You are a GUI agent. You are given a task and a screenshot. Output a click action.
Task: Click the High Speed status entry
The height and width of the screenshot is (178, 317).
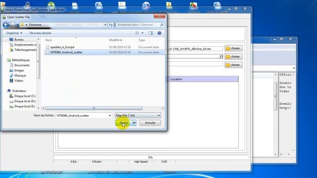141,162
